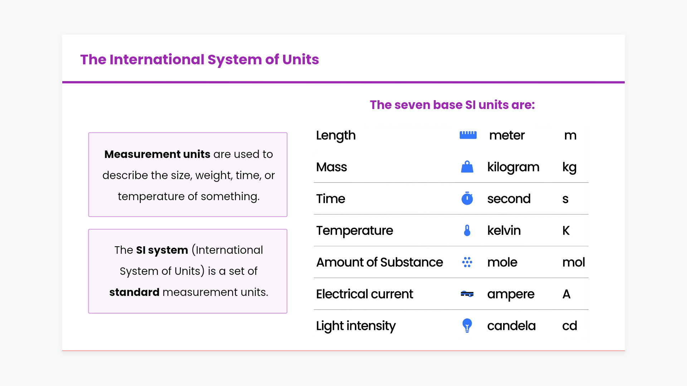Click the 'Amount of Substance' label
The width and height of the screenshot is (687, 386).
click(x=379, y=262)
